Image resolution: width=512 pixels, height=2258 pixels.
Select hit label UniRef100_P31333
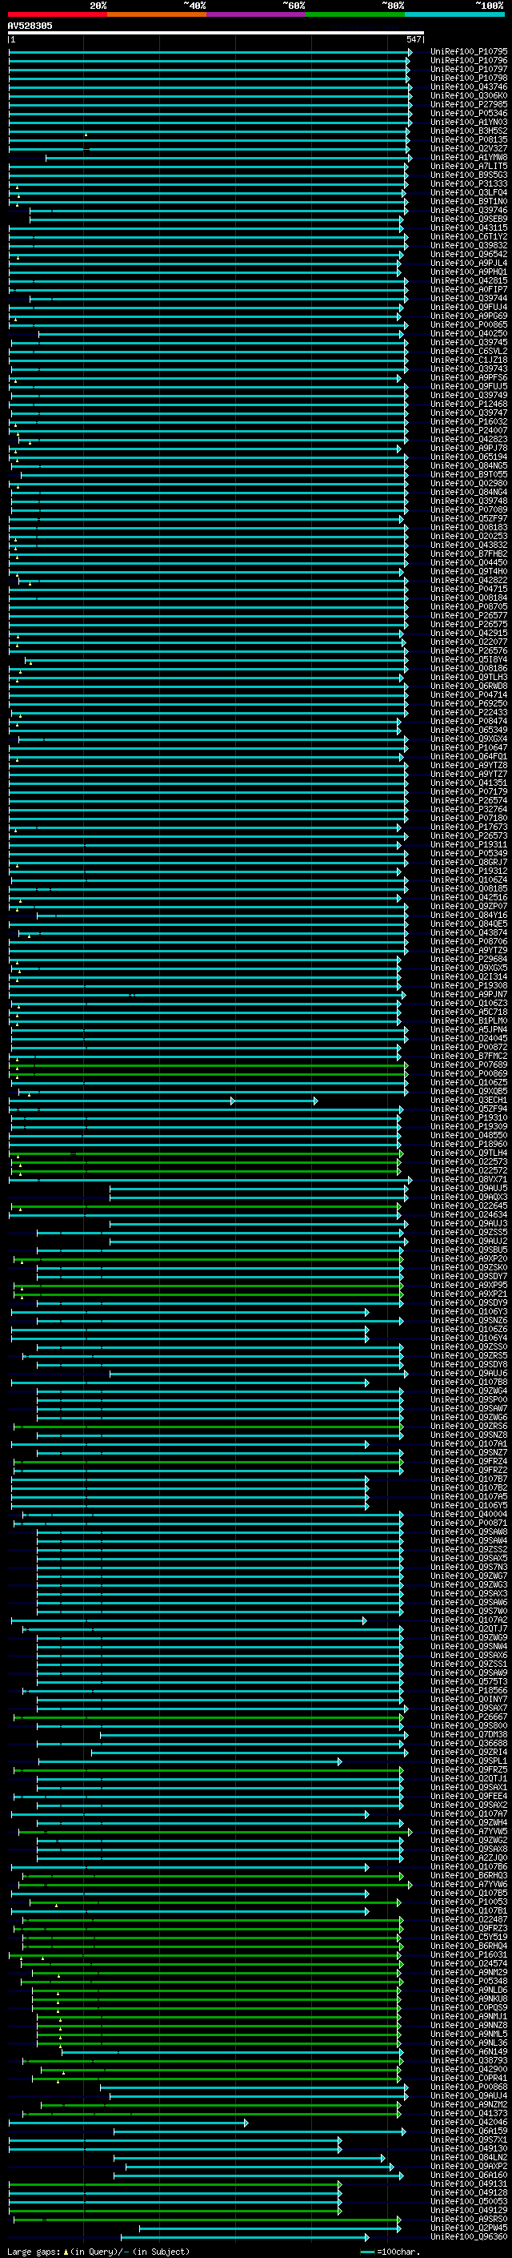(469, 183)
